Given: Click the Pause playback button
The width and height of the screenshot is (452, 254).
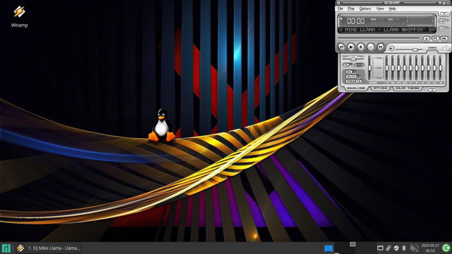Looking at the screenshot, I should pyautogui.click(x=361, y=47).
